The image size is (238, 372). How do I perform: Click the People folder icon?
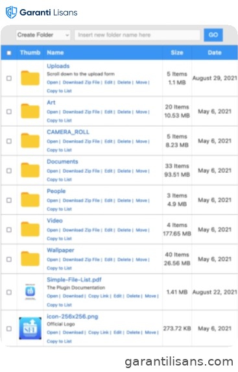(30, 199)
